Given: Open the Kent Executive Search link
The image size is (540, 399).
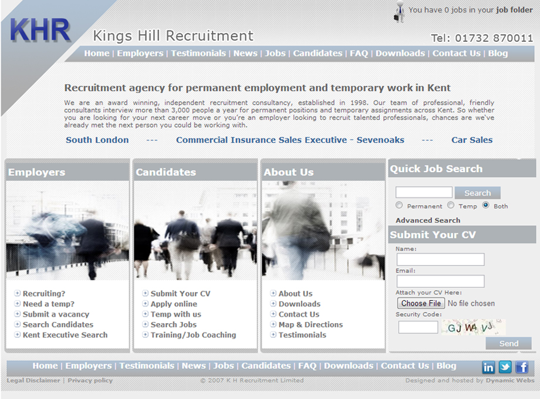Looking at the screenshot, I should tap(65, 335).
